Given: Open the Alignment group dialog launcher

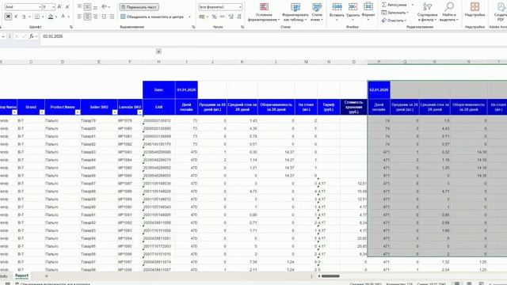Looking at the screenshot, I should click(x=193, y=27).
